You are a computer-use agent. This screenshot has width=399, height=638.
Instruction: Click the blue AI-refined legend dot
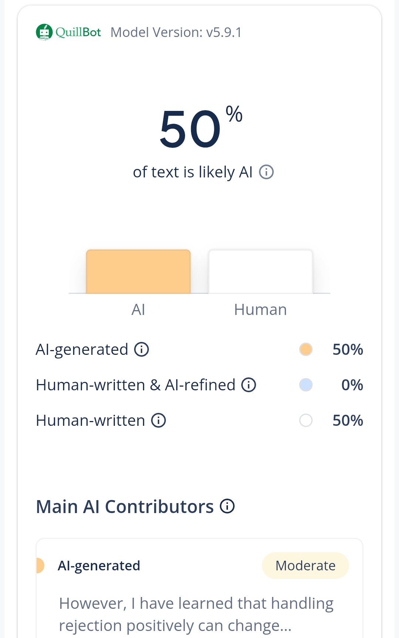(x=306, y=385)
